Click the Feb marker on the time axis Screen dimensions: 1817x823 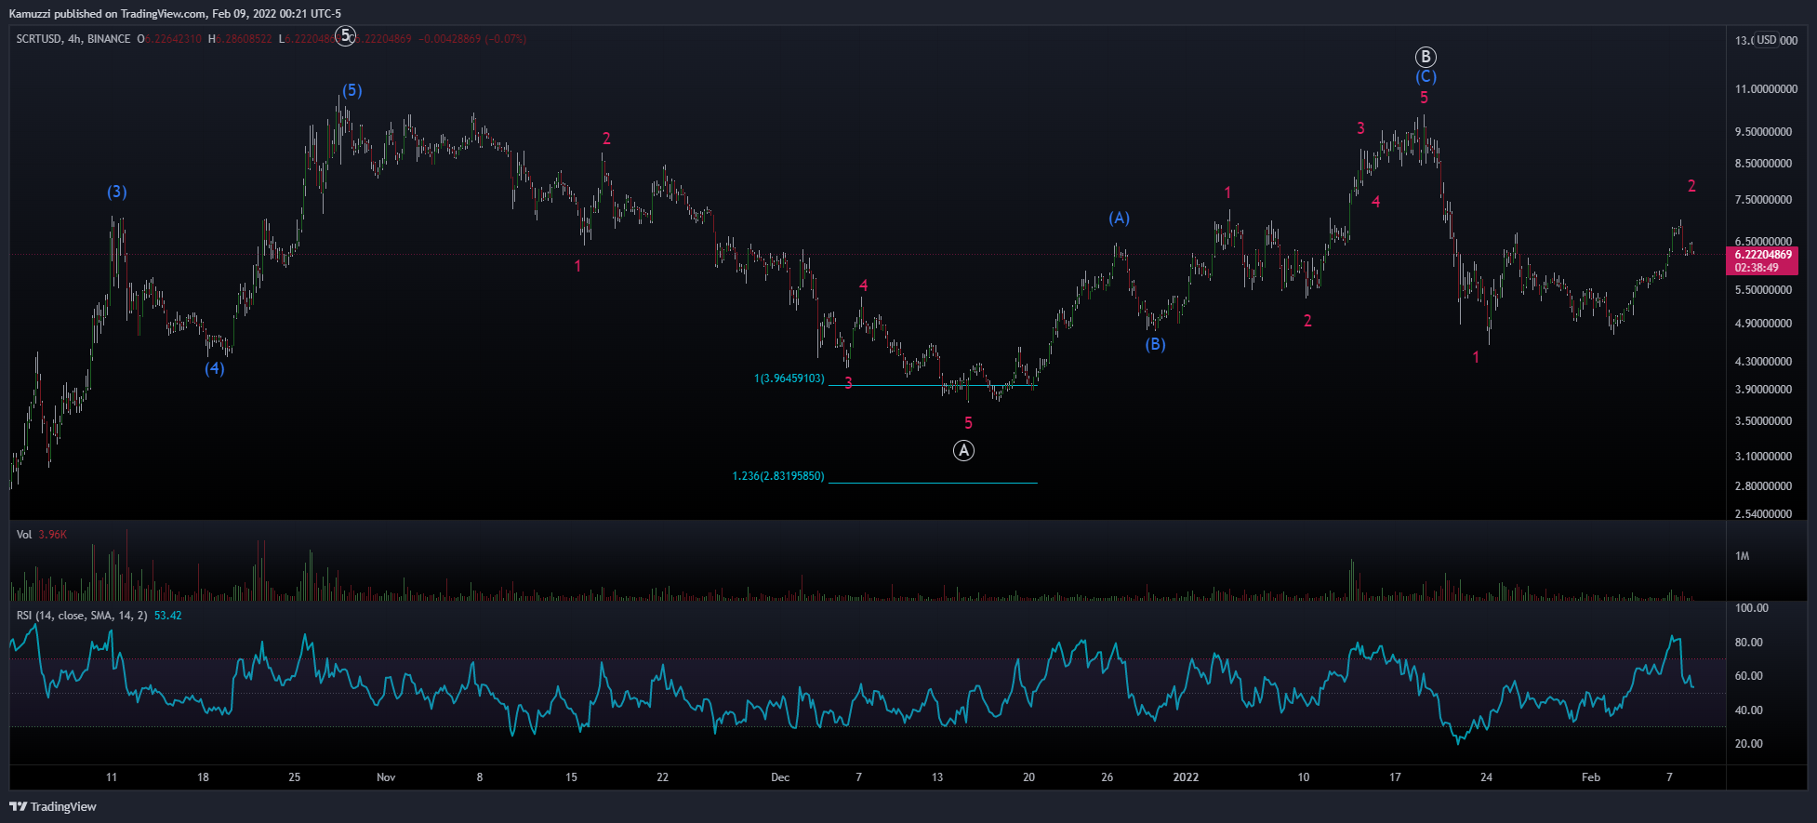tap(1591, 777)
